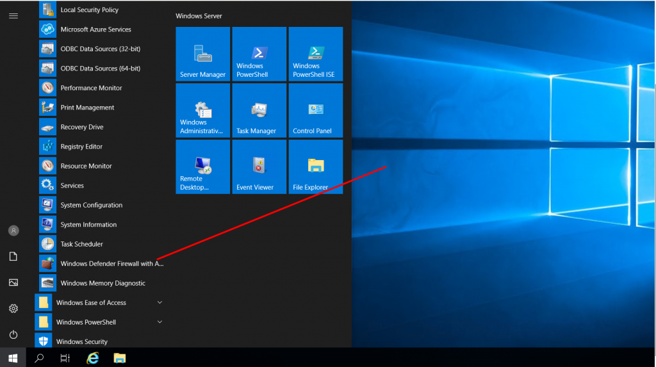Launch Remote Desktop Connection tile
Image resolution: width=656 pixels, height=367 pixels.
point(203,167)
